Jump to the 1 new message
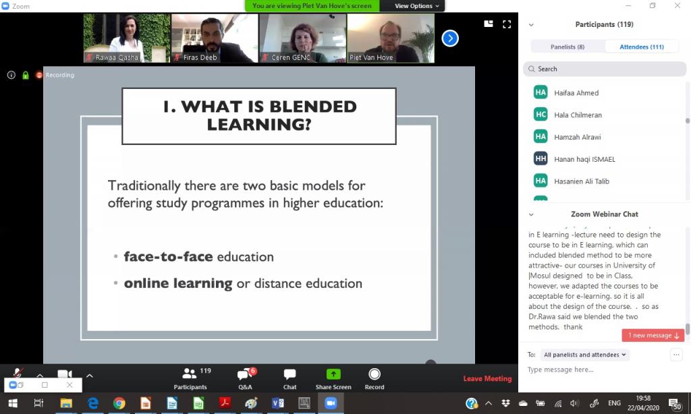691x414 pixels. tap(653, 335)
